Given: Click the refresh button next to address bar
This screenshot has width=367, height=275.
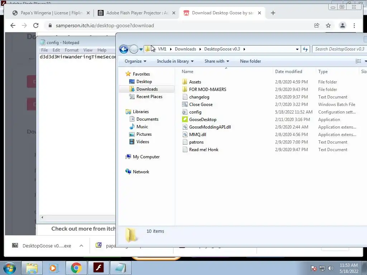Looking at the screenshot, I should pos(305,49).
